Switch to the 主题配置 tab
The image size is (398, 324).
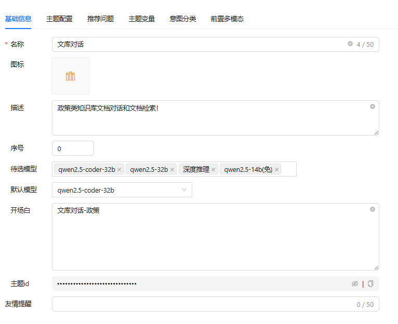pos(59,19)
